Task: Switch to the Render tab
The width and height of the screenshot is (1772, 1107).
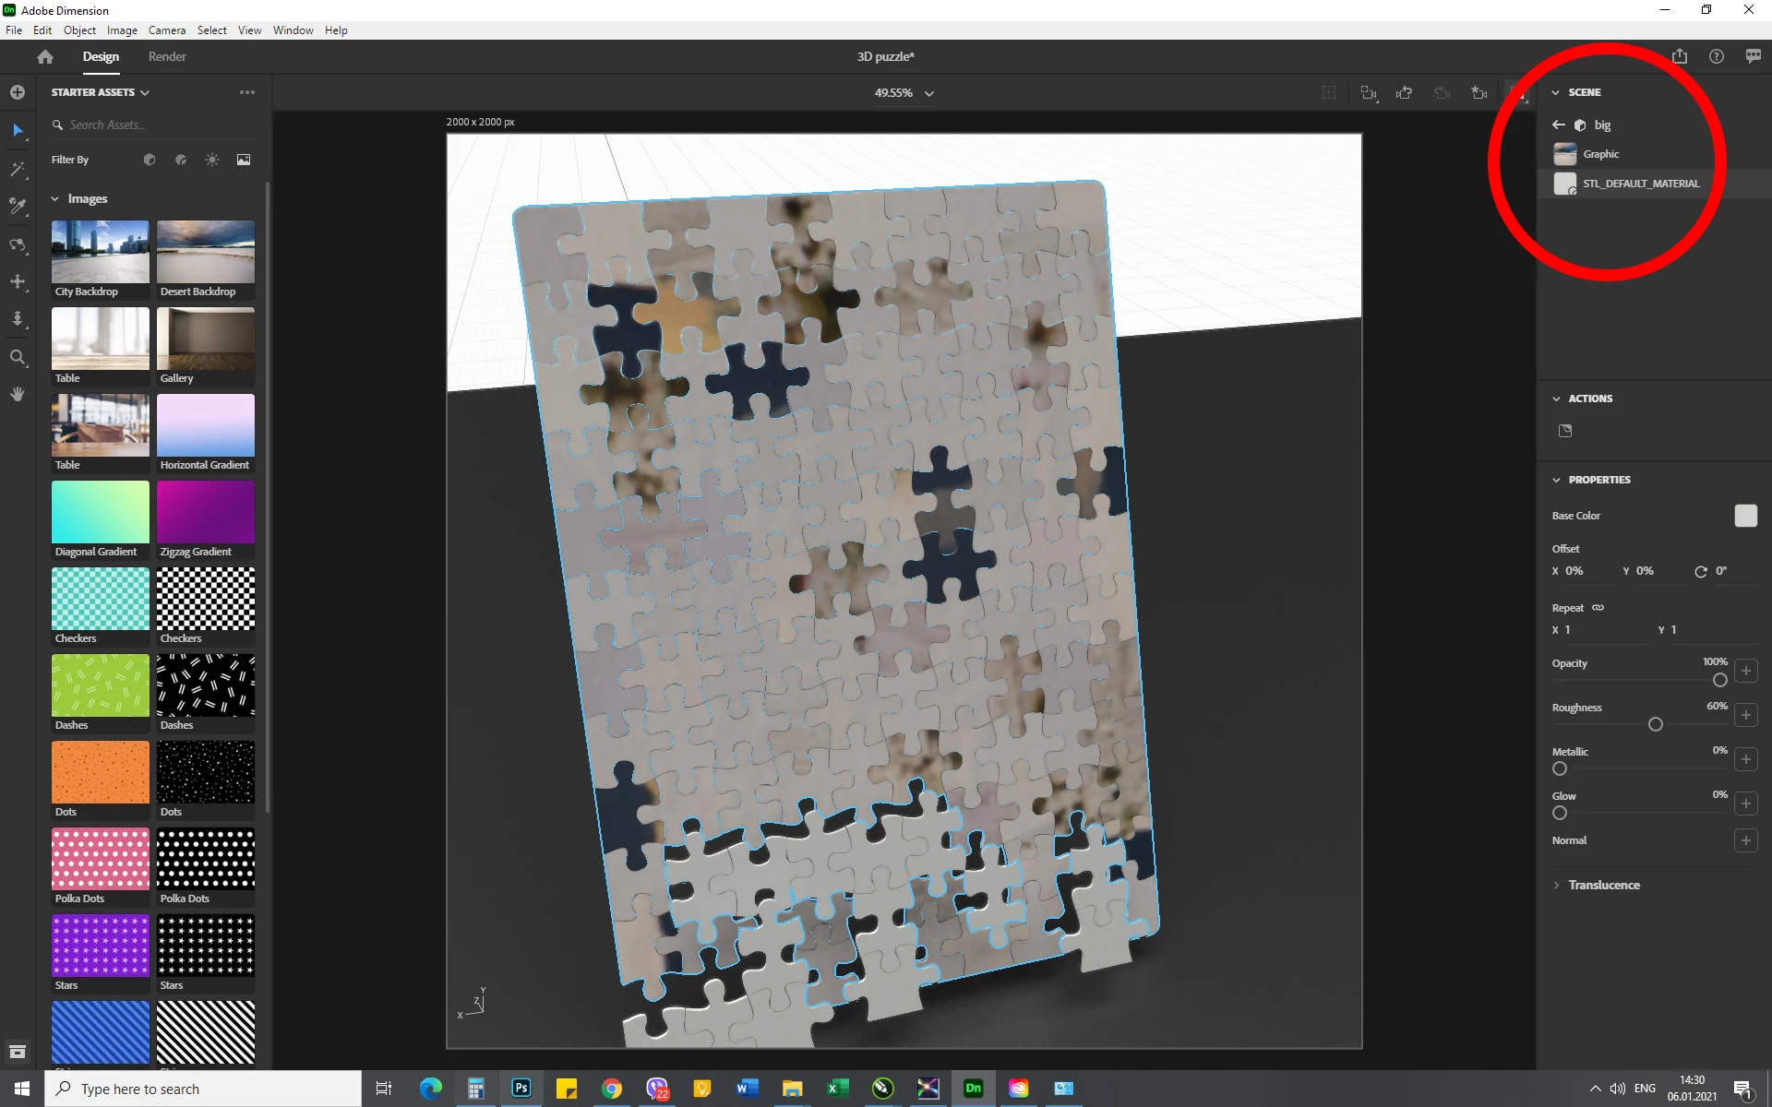Action: coord(167,56)
